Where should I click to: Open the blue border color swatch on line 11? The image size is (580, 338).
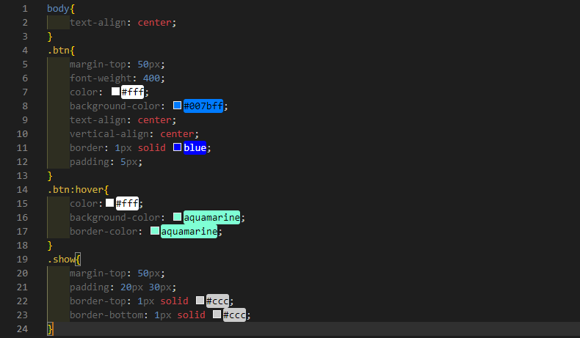177,147
